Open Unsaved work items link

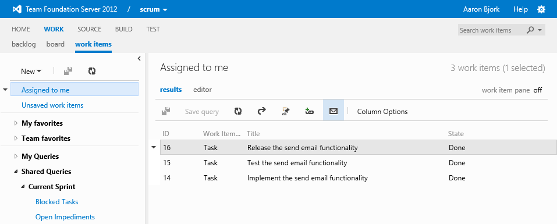click(x=52, y=105)
